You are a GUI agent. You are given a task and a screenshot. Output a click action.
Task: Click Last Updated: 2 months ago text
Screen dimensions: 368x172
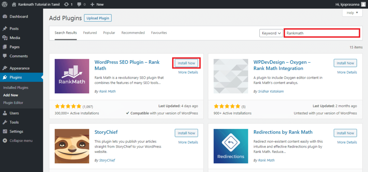point(335,106)
